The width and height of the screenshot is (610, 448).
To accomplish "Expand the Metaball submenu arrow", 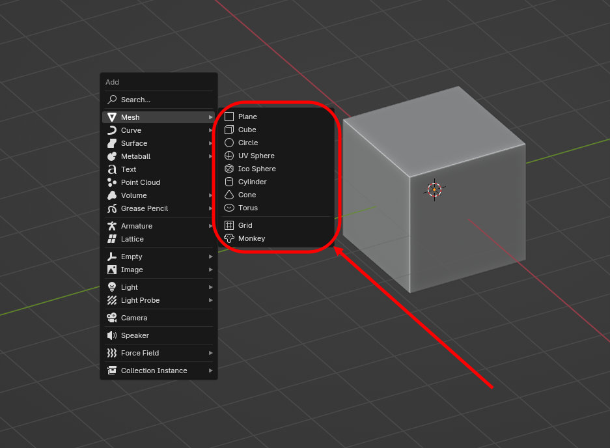I will click(210, 156).
